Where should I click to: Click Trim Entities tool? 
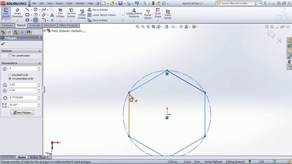60,13
